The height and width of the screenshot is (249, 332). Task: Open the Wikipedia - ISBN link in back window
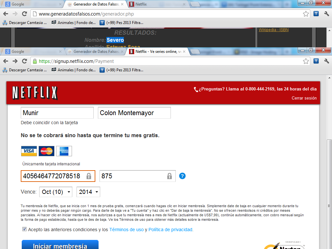click(274, 30)
